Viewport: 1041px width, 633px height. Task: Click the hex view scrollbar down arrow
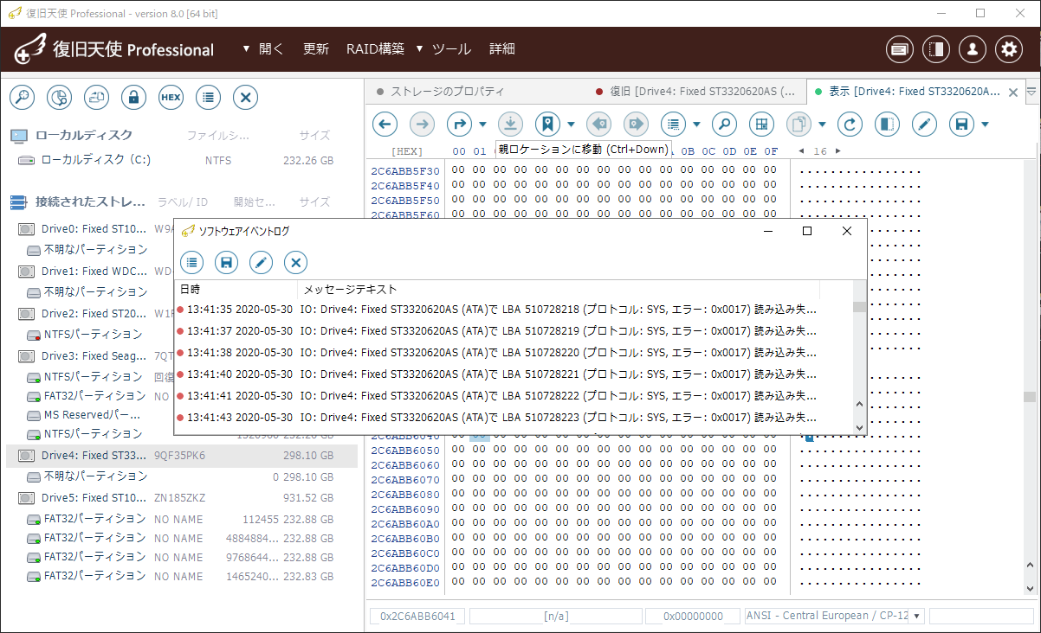(1030, 589)
